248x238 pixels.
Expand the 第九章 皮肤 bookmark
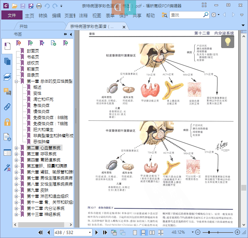(16, 190)
